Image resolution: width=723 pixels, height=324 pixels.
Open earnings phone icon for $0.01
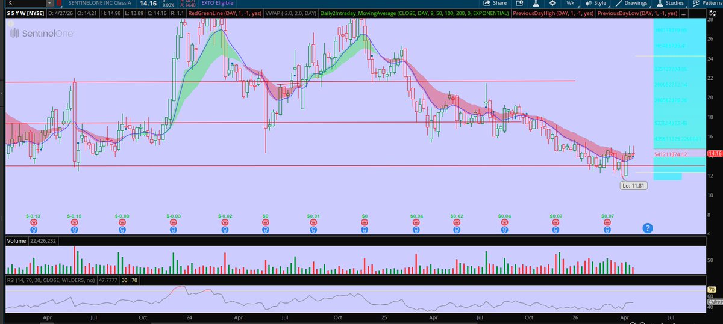(313, 221)
